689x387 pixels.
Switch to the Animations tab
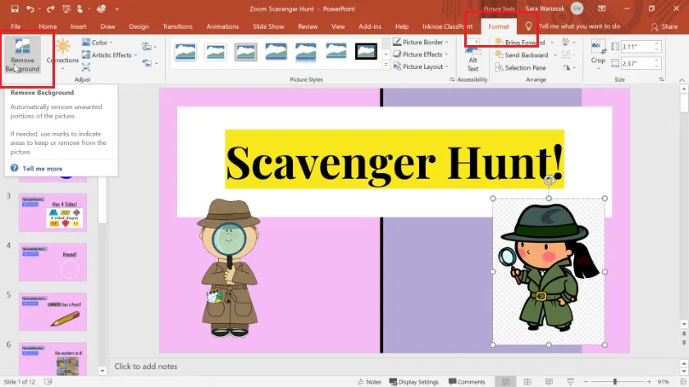pos(222,26)
